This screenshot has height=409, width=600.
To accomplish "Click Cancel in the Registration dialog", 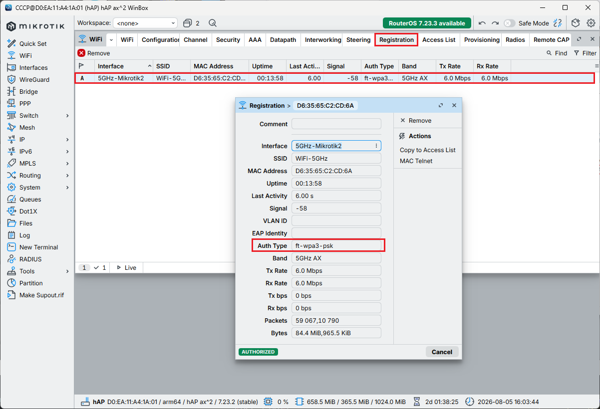I will [442, 352].
